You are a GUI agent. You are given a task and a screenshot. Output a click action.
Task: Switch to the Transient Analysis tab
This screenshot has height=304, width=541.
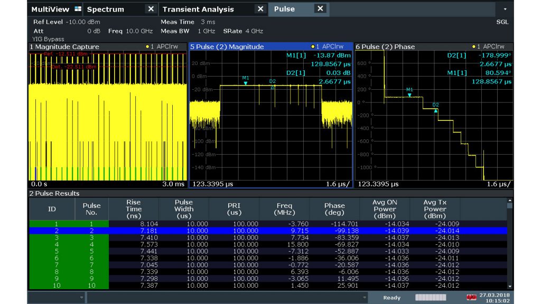click(x=198, y=9)
